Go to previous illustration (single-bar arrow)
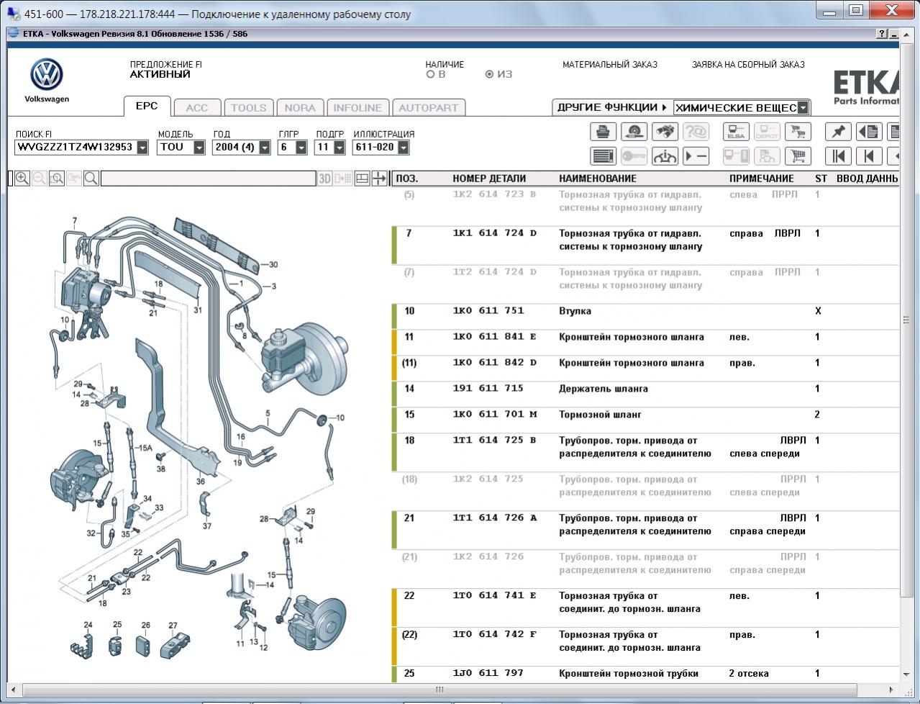 (x=869, y=156)
